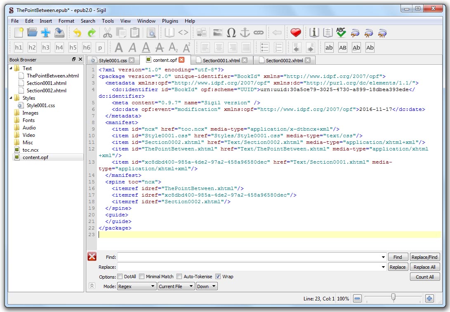Switch to Code View brackets icon
Screen dimensions: 450x312
coord(183,33)
